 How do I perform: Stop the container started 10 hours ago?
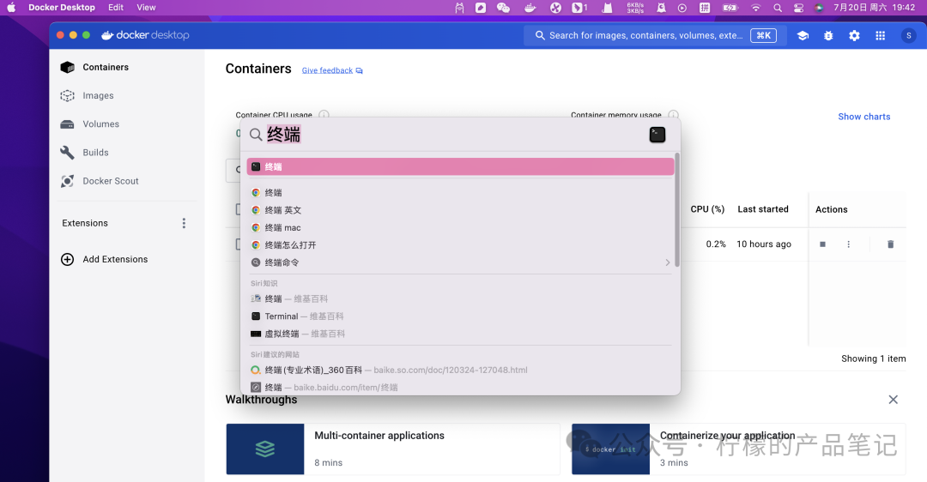[822, 244]
